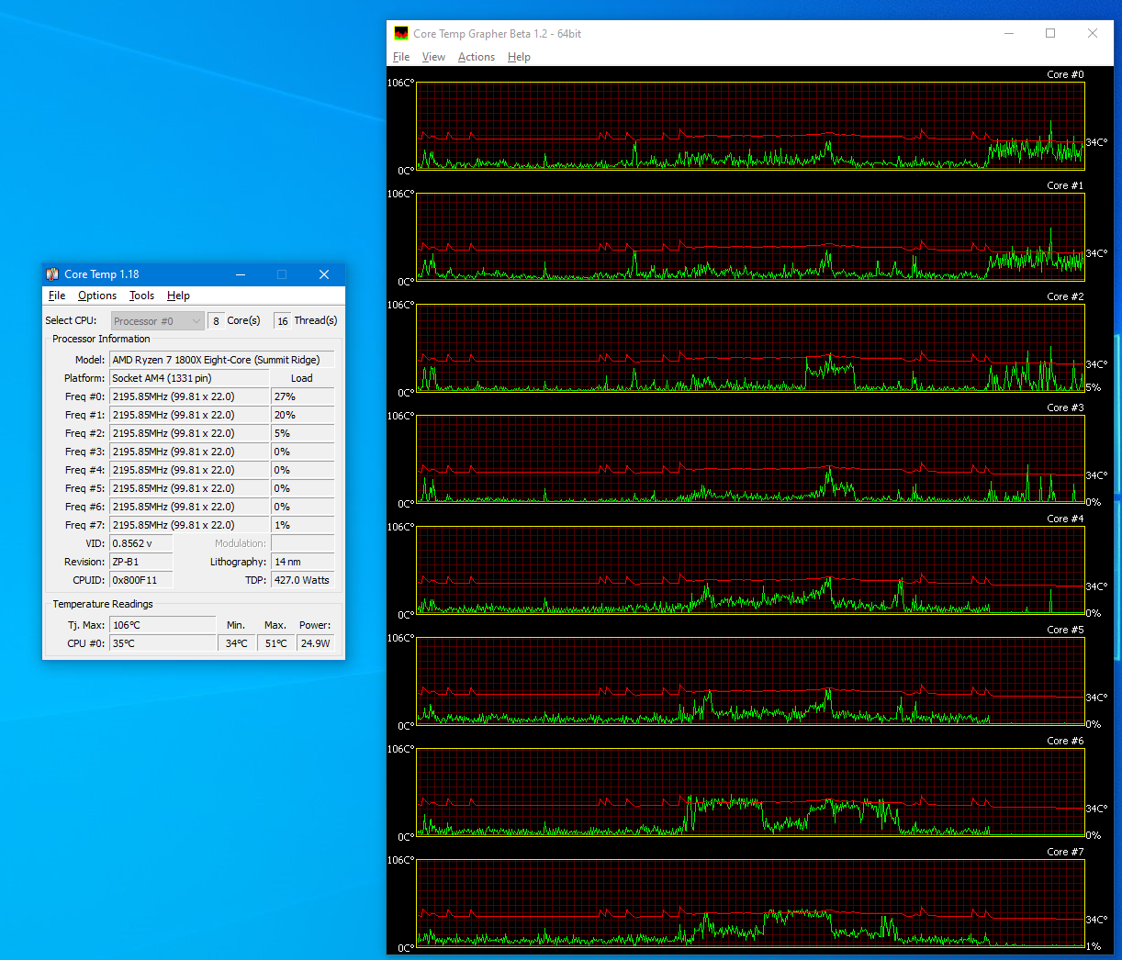Click the Power value 24.9W
The width and height of the screenshot is (1122, 960).
pyautogui.click(x=316, y=643)
